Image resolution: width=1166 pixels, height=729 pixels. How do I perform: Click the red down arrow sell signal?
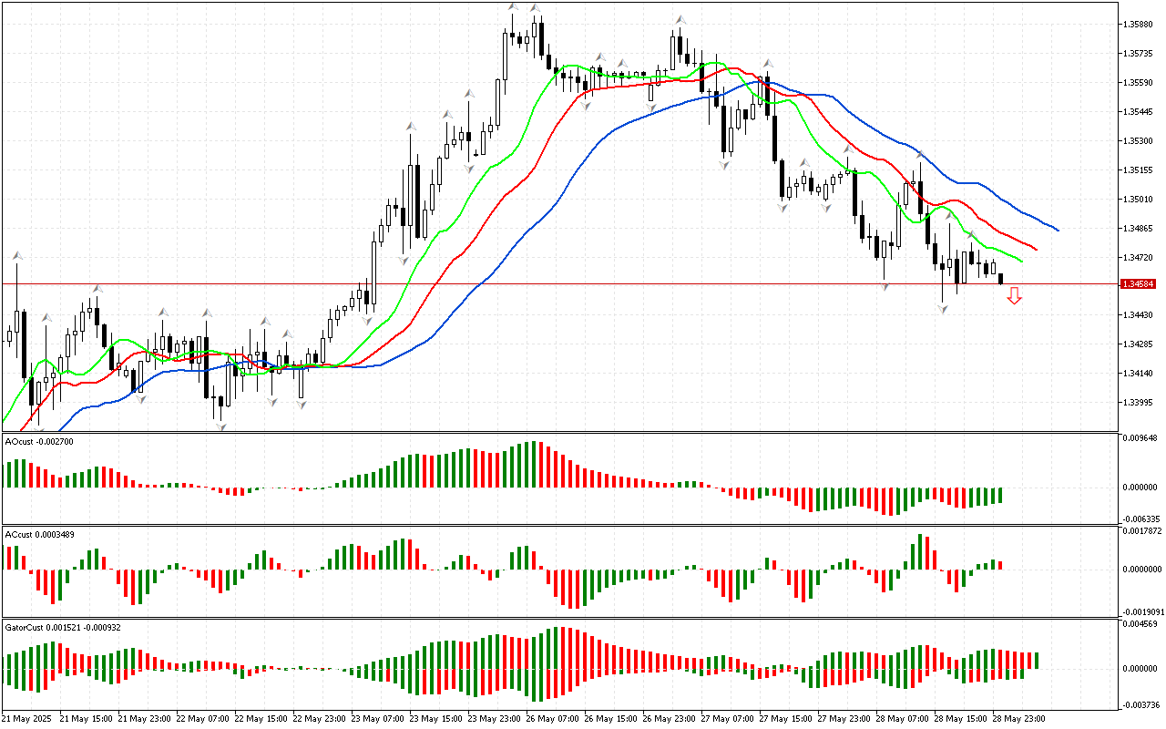(x=1014, y=295)
